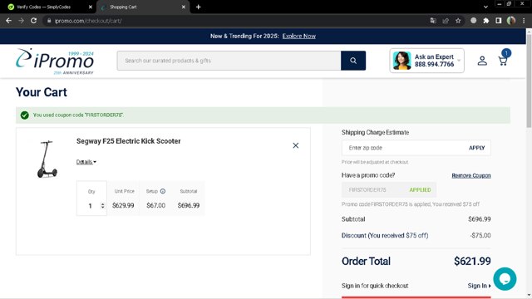Click the search magnifier button
The width and height of the screenshot is (532, 299).
click(x=352, y=61)
